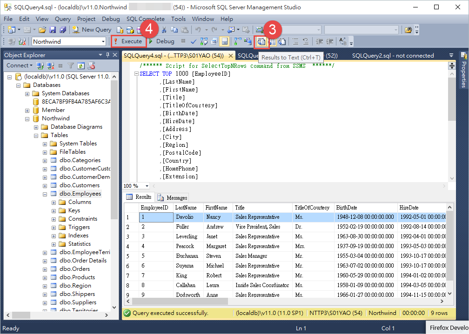This screenshot has width=469, height=334.
Task: Open a new query window via New Query icon
Action: tap(91, 29)
